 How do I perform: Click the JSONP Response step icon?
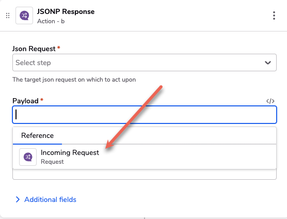(24, 15)
